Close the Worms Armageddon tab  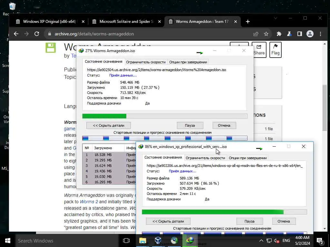(x=236, y=22)
